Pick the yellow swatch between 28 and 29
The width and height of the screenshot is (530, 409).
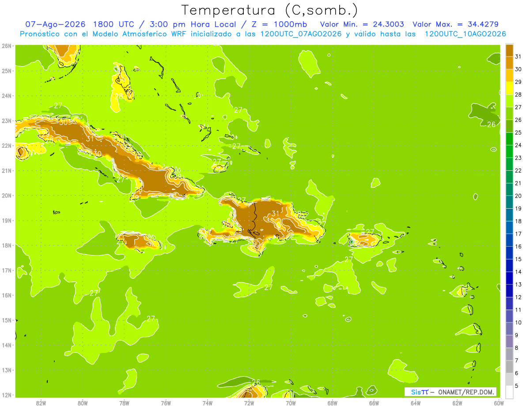click(x=509, y=89)
